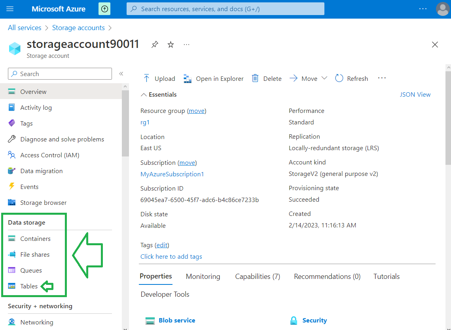Click the upload arrow icon beside Microsoft Azure
This screenshot has height=330, width=451.
[104, 9]
